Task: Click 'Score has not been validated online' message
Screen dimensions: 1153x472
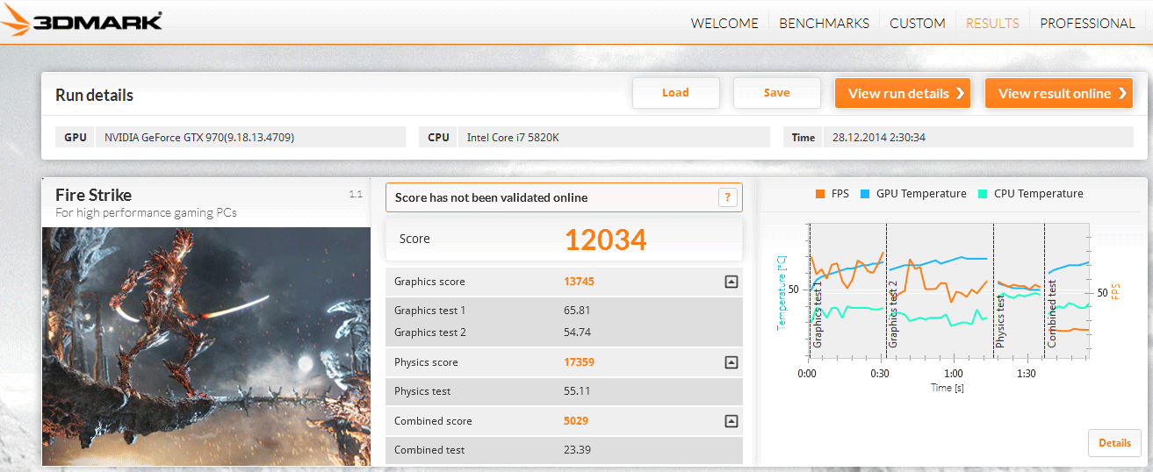Action: point(491,198)
